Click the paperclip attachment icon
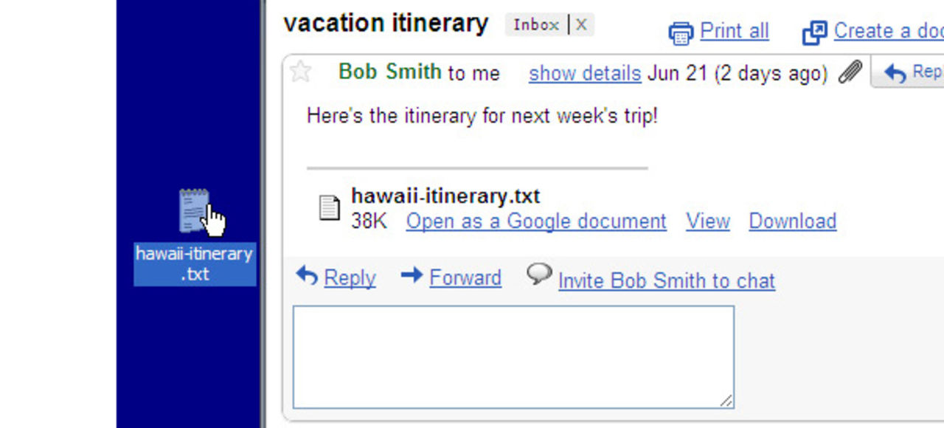Image resolution: width=944 pixels, height=428 pixels. click(x=850, y=72)
